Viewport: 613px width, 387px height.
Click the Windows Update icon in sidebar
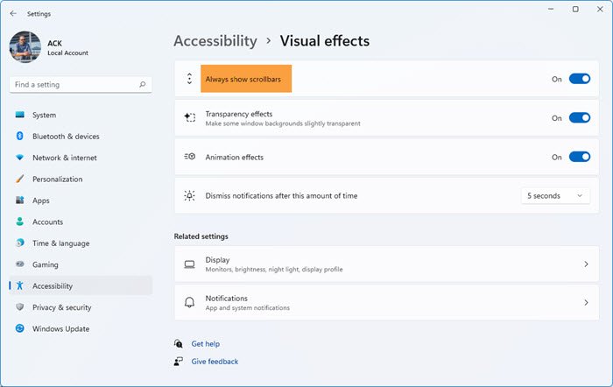[19, 329]
